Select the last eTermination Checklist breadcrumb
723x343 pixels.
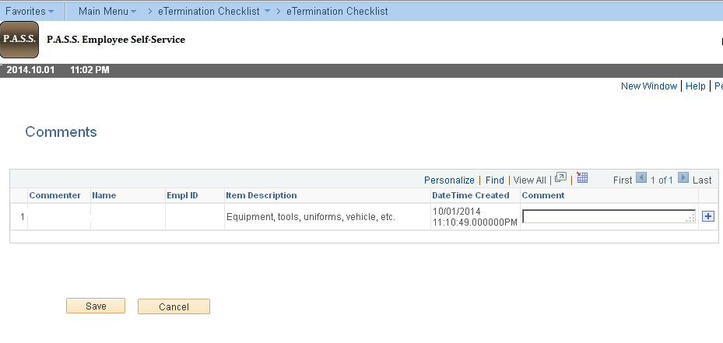click(x=337, y=11)
